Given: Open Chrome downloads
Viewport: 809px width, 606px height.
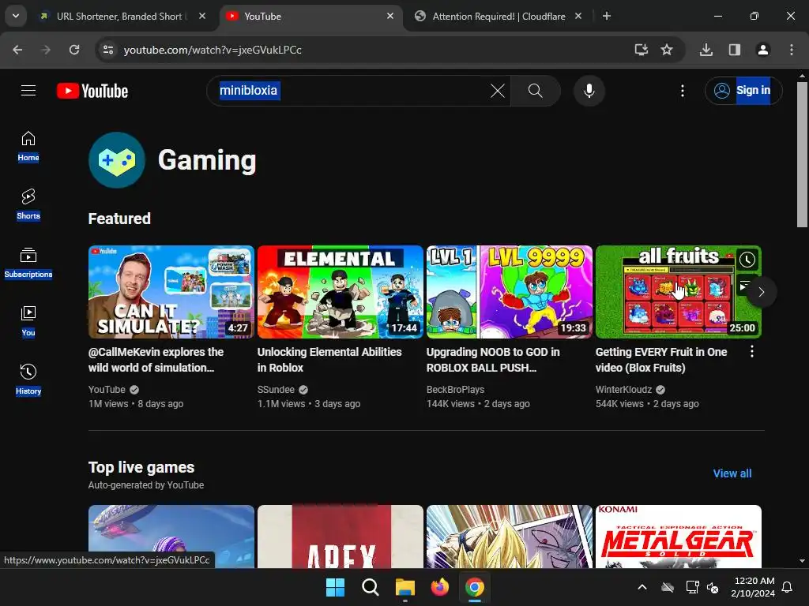Looking at the screenshot, I should tap(706, 50).
